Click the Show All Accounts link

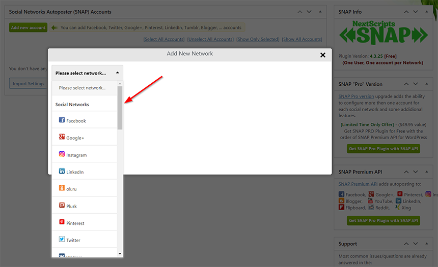click(x=302, y=39)
